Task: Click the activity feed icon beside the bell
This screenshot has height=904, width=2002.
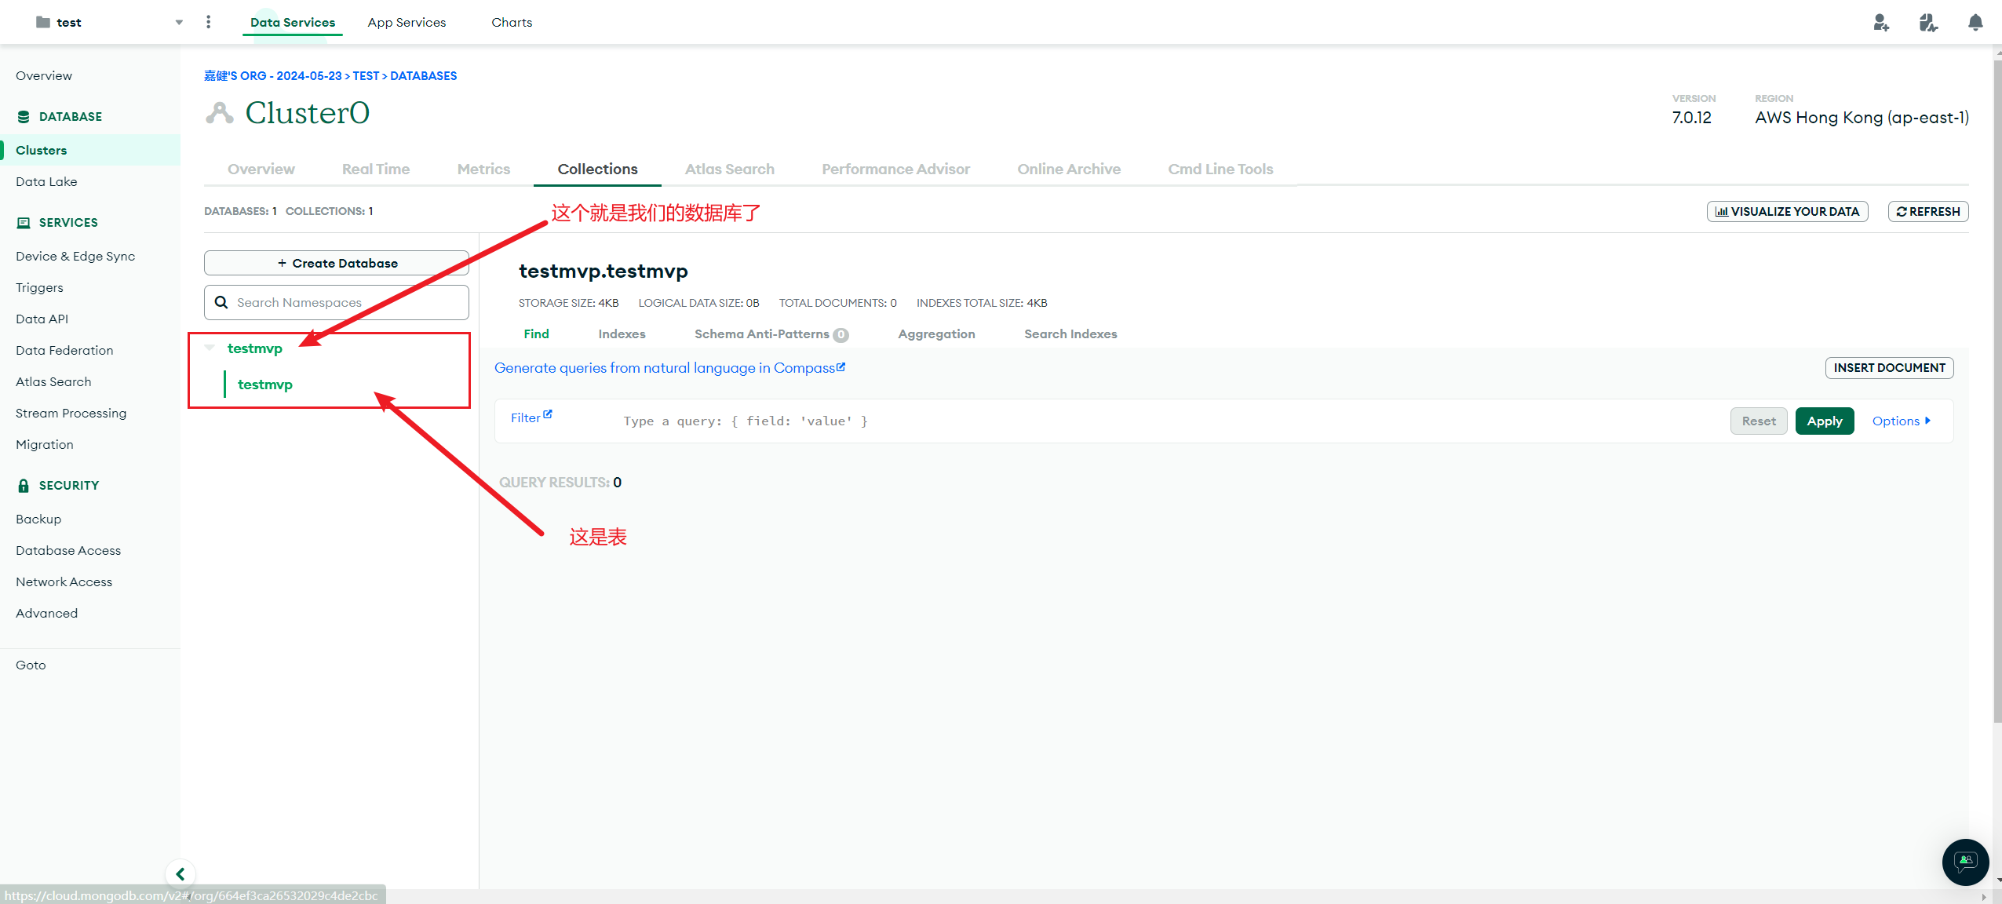Action: pyautogui.click(x=1927, y=22)
